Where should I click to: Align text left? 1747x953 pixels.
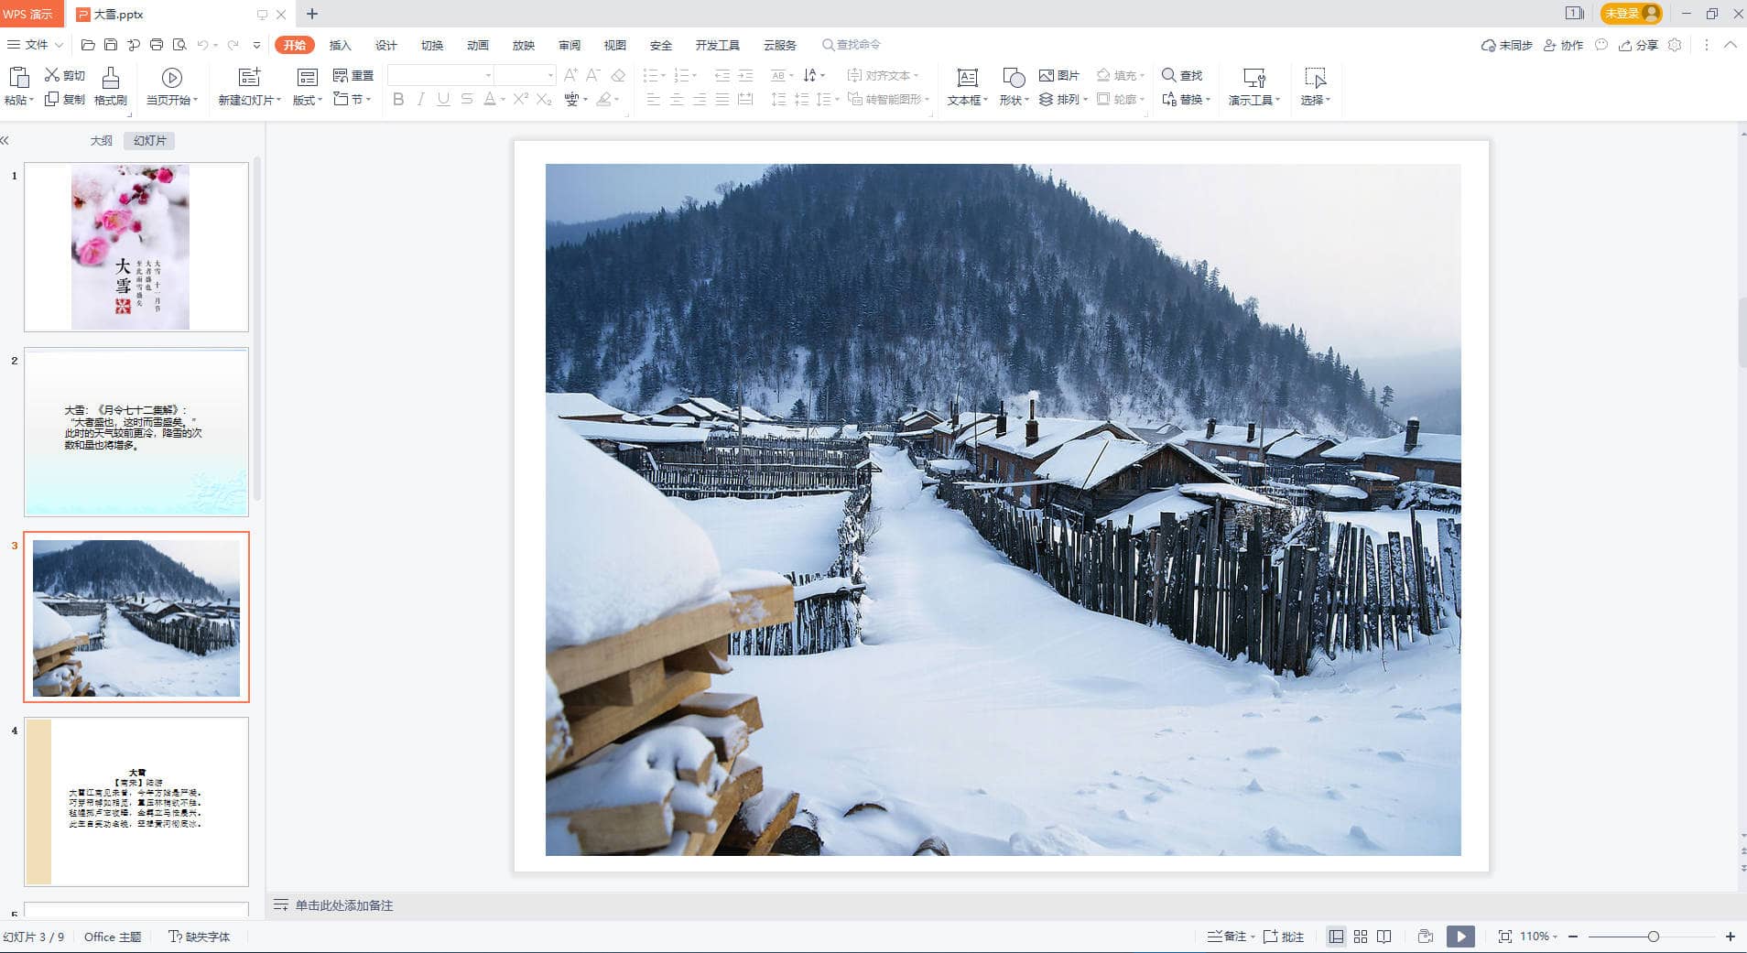(653, 99)
